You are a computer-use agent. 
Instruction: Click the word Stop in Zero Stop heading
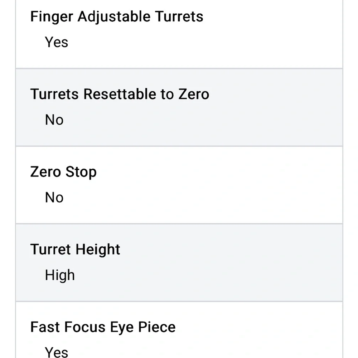click(81, 172)
